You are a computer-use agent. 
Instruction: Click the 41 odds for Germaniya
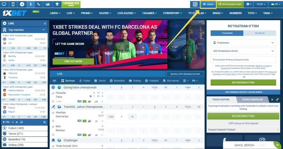tap(133, 117)
